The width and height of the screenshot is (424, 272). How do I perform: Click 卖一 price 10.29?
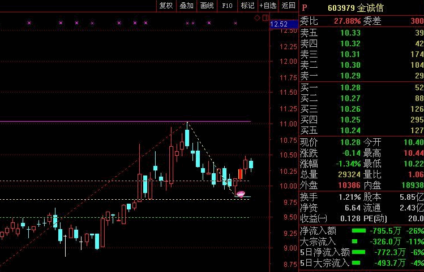tap(350, 76)
